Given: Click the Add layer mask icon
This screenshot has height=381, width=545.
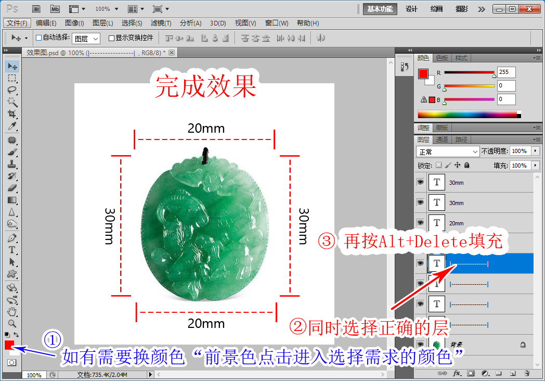Looking at the screenshot, I should click(470, 373).
